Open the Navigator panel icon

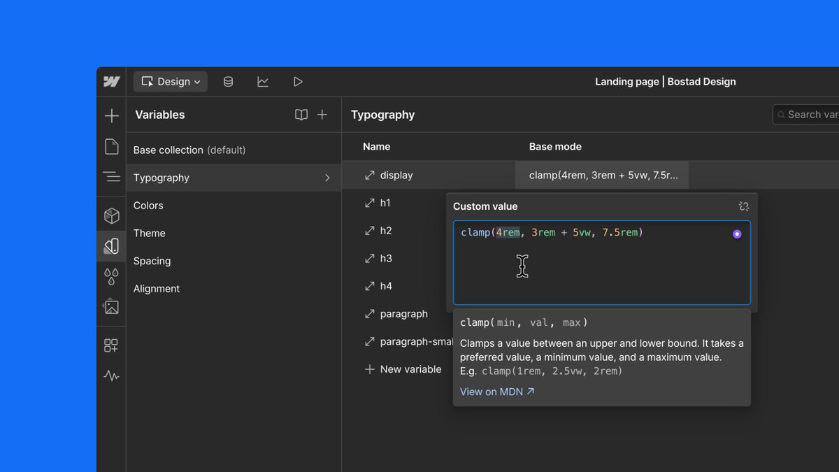(x=111, y=176)
